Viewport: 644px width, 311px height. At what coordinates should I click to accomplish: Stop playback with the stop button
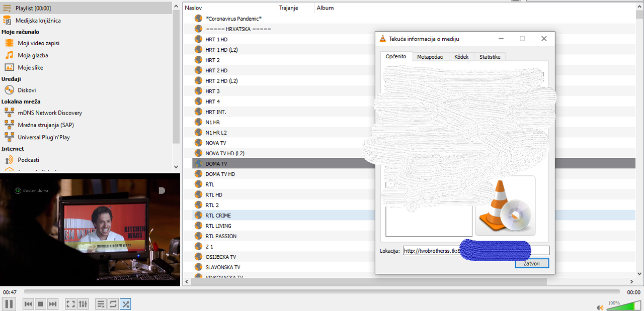[x=41, y=304]
